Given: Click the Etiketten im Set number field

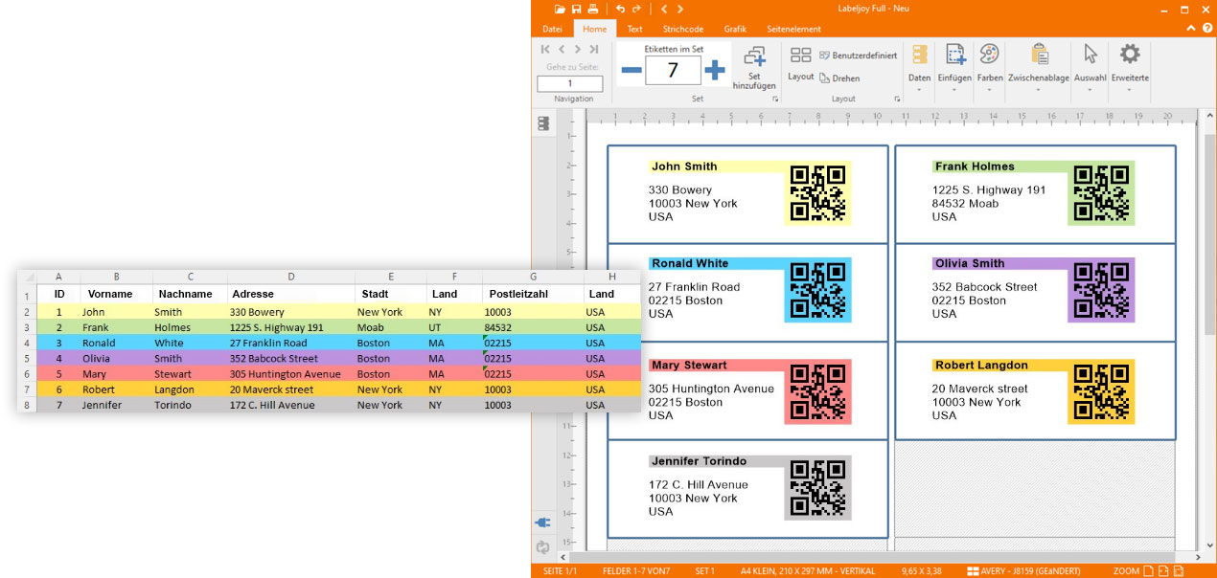Looking at the screenshot, I should [x=672, y=70].
